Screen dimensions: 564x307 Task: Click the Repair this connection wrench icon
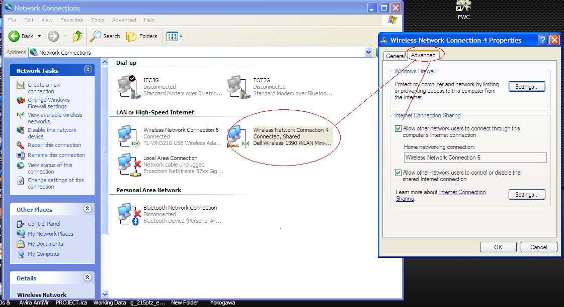[x=21, y=145]
